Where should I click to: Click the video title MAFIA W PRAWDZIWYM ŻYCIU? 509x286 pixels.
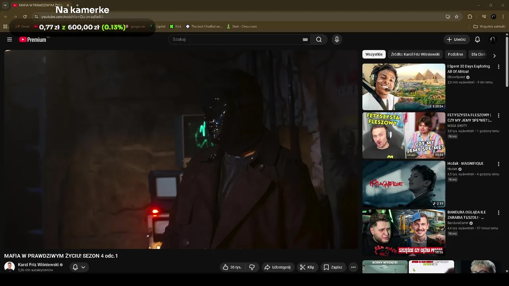[x=61, y=256]
